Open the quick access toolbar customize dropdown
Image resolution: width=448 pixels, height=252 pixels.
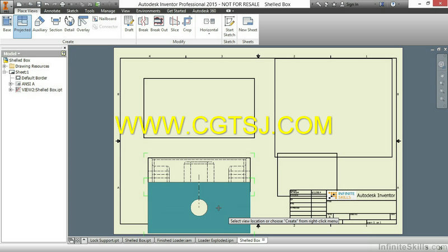click(116, 4)
